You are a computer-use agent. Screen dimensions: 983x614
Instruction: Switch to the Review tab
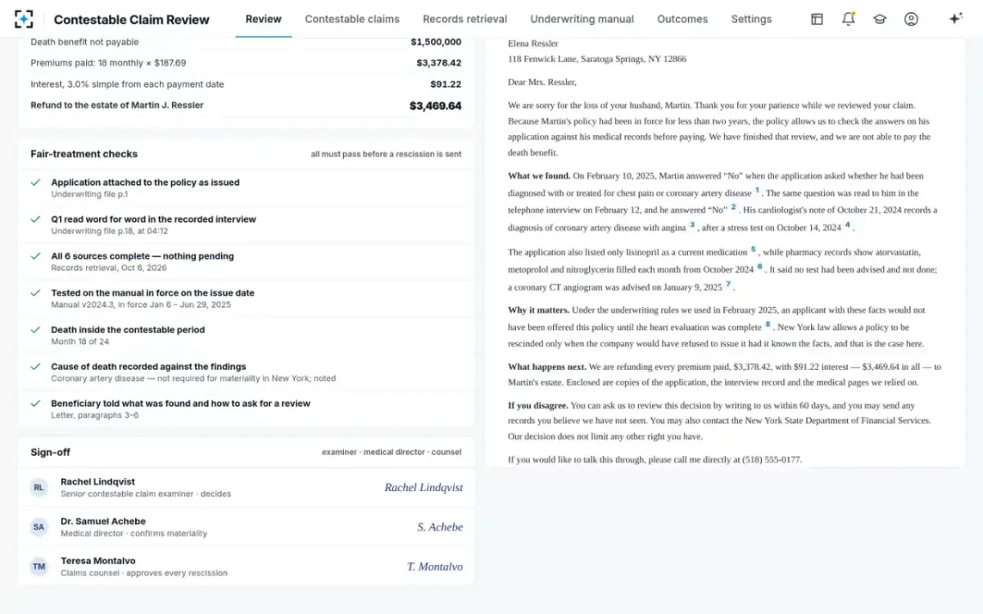[x=263, y=19]
